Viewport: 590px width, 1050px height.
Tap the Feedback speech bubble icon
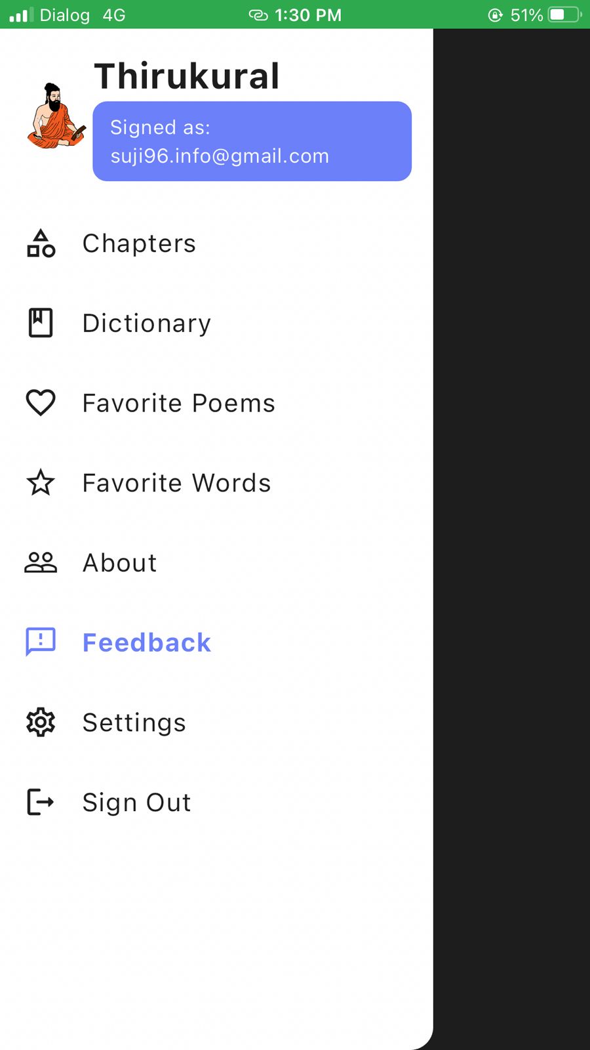41,642
